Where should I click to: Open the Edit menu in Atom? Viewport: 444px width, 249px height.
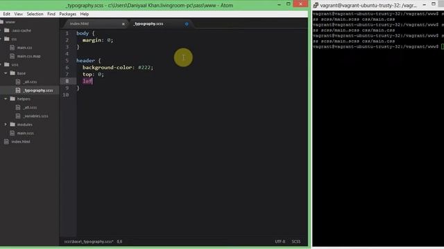(x=6, y=14)
